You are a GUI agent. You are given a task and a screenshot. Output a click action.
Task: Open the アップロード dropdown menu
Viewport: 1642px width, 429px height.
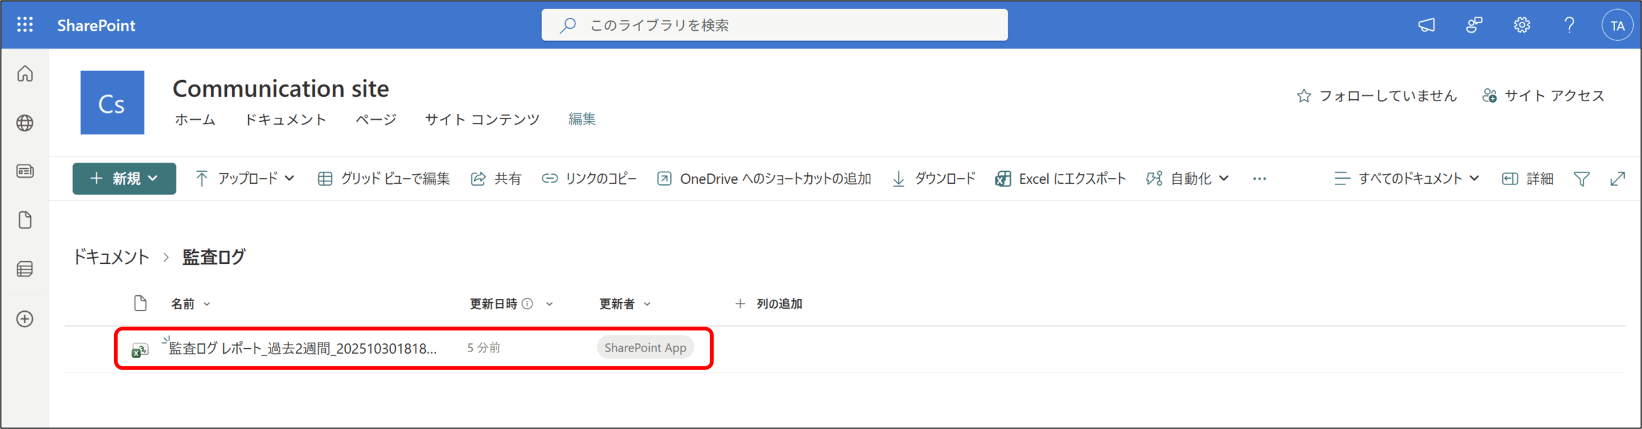point(245,179)
